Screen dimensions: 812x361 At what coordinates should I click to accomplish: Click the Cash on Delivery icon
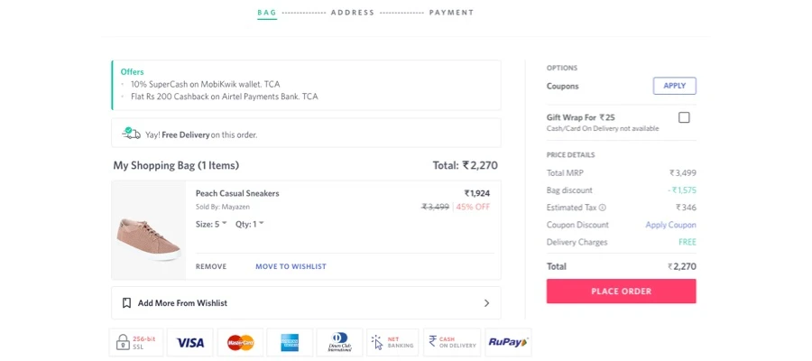pos(451,343)
